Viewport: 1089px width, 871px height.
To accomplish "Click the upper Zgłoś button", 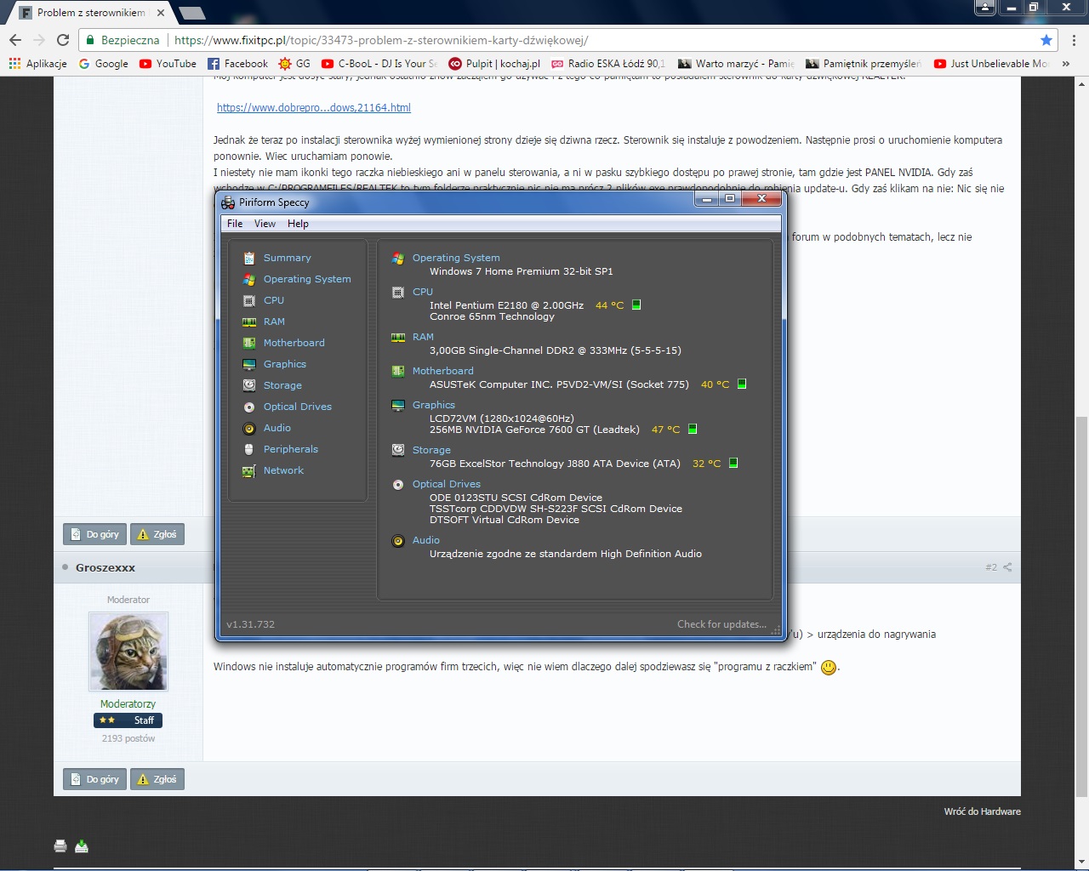I will pyautogui.click(x=157, y=534).
